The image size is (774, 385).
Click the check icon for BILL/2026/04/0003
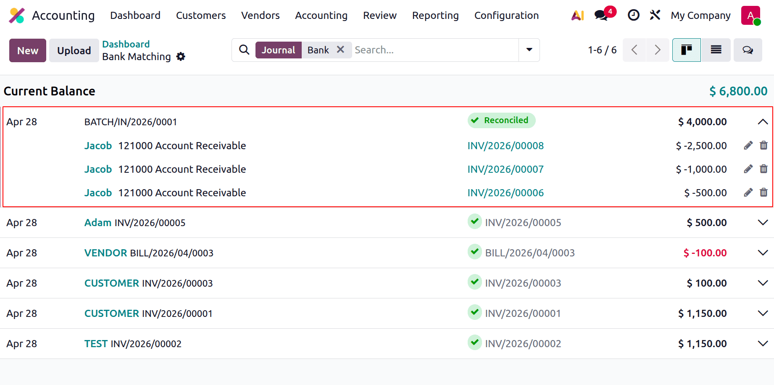tap(475, 252)
